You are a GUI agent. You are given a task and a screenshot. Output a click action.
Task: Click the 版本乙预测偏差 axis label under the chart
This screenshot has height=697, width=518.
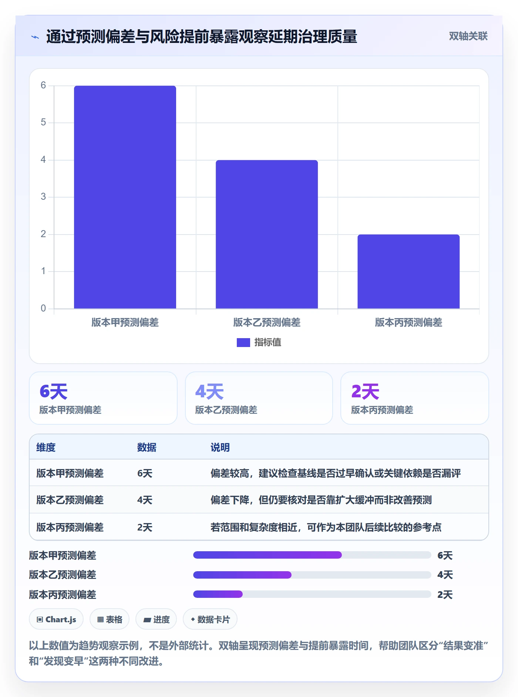(267, 323)
